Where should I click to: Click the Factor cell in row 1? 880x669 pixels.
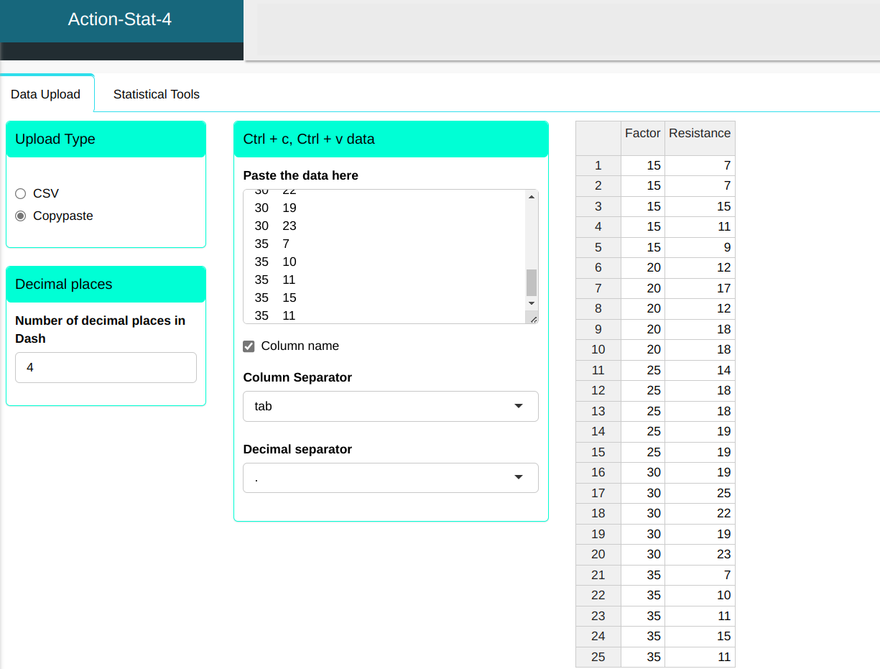642,165
